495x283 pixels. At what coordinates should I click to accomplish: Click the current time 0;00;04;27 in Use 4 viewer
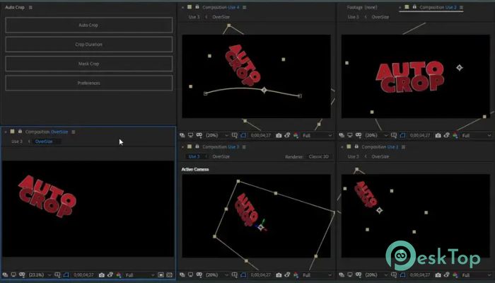click(x=261, y=135)
